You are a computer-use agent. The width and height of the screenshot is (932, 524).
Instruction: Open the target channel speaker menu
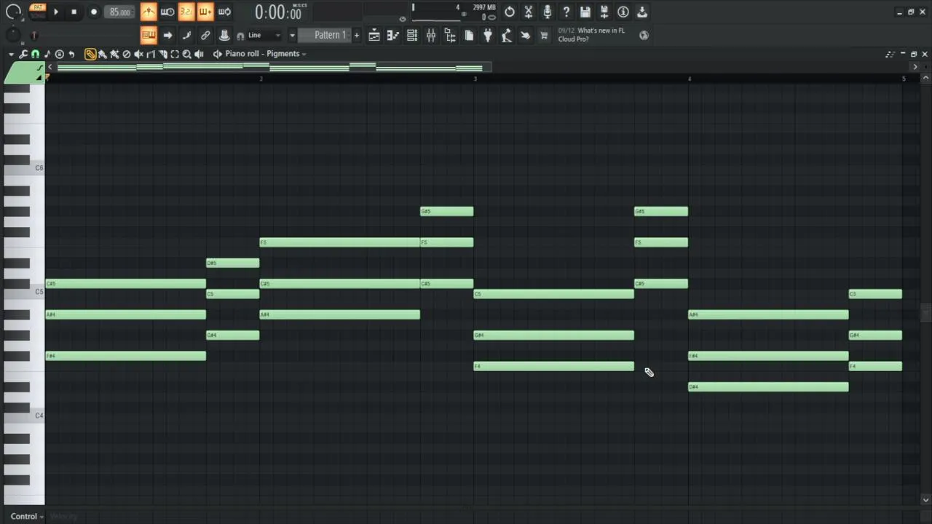[217, 54]
